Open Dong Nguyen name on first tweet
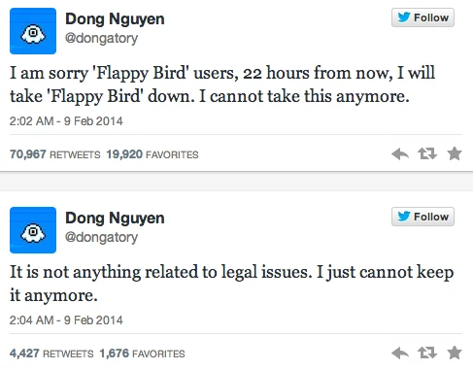The width and height of the screenshot is (473, 370). (115, 19)
